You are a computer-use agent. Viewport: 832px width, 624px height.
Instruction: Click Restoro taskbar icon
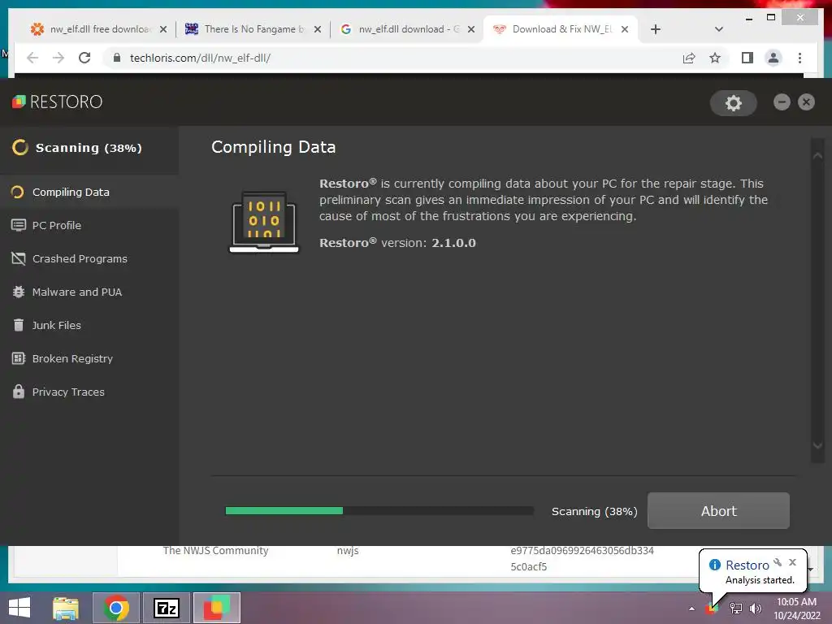[x=216, y=608]
